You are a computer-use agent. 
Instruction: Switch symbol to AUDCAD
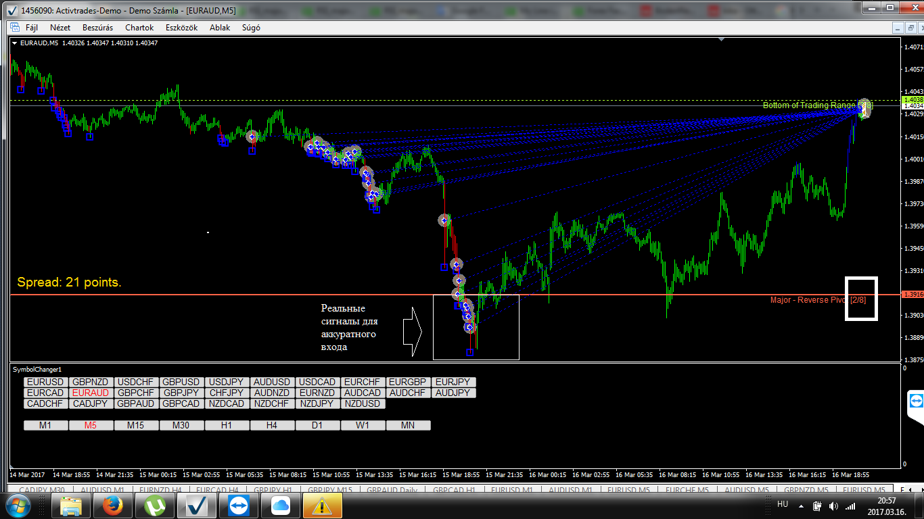[x=363, y=393]
